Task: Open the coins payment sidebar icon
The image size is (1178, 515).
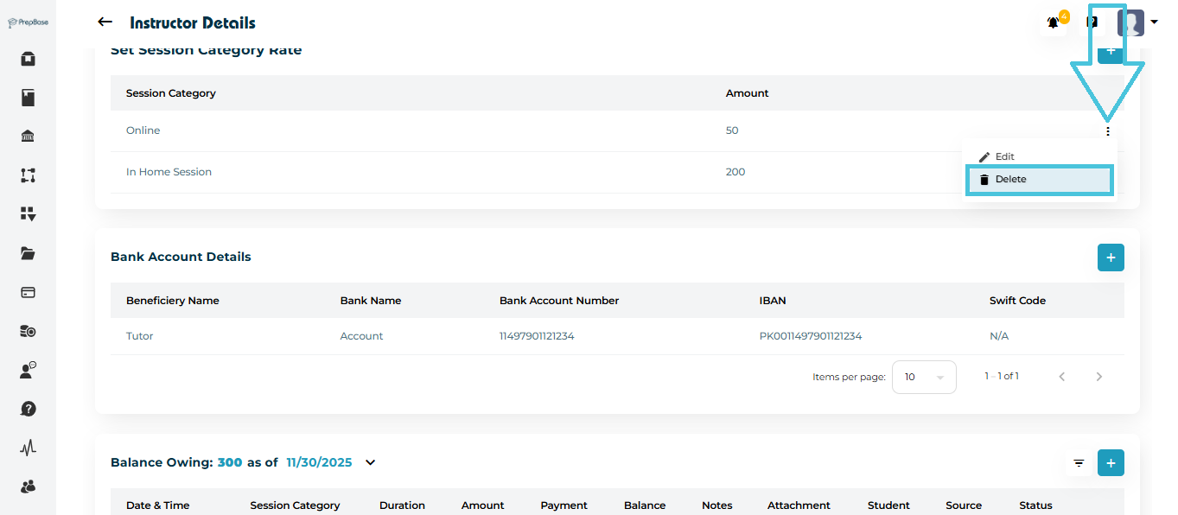Action: point(28,331)
